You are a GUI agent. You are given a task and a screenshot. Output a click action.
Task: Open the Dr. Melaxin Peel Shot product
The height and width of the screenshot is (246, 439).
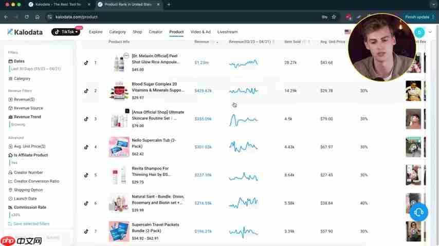tap(156, 59)
